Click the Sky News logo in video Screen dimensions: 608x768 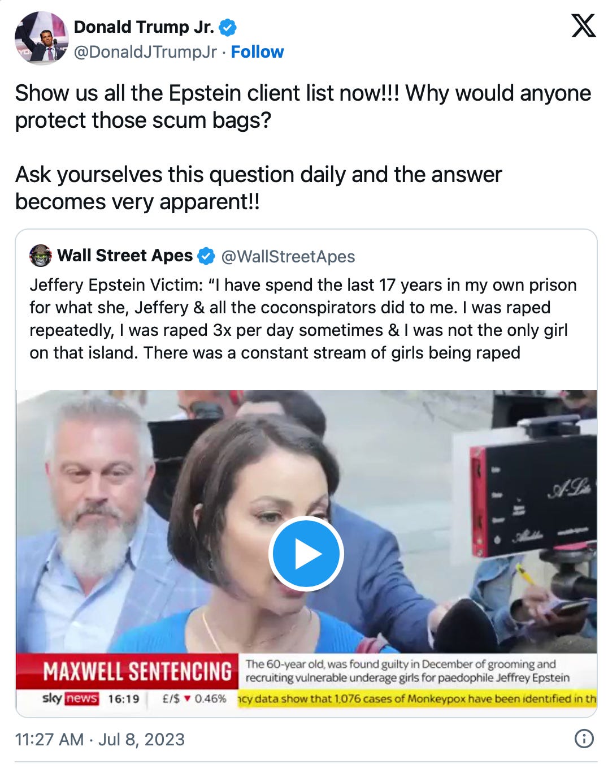(70, 698)
